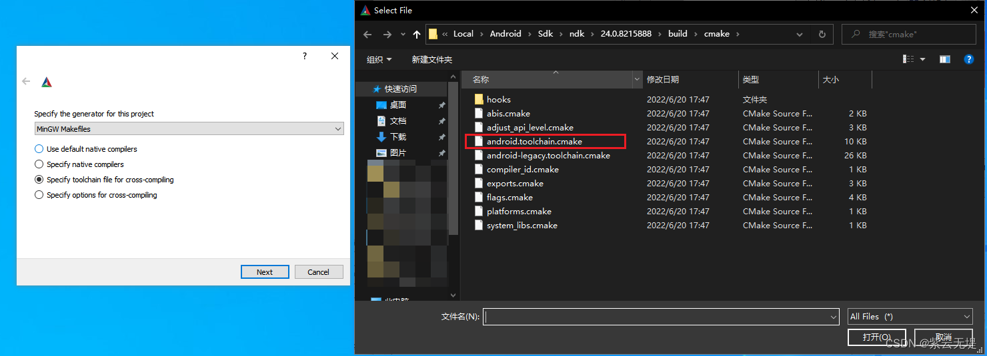Viewport: 987px width, 356px height.
Task: Unpin 桌面 pin icon
Action: pos(441,105)
